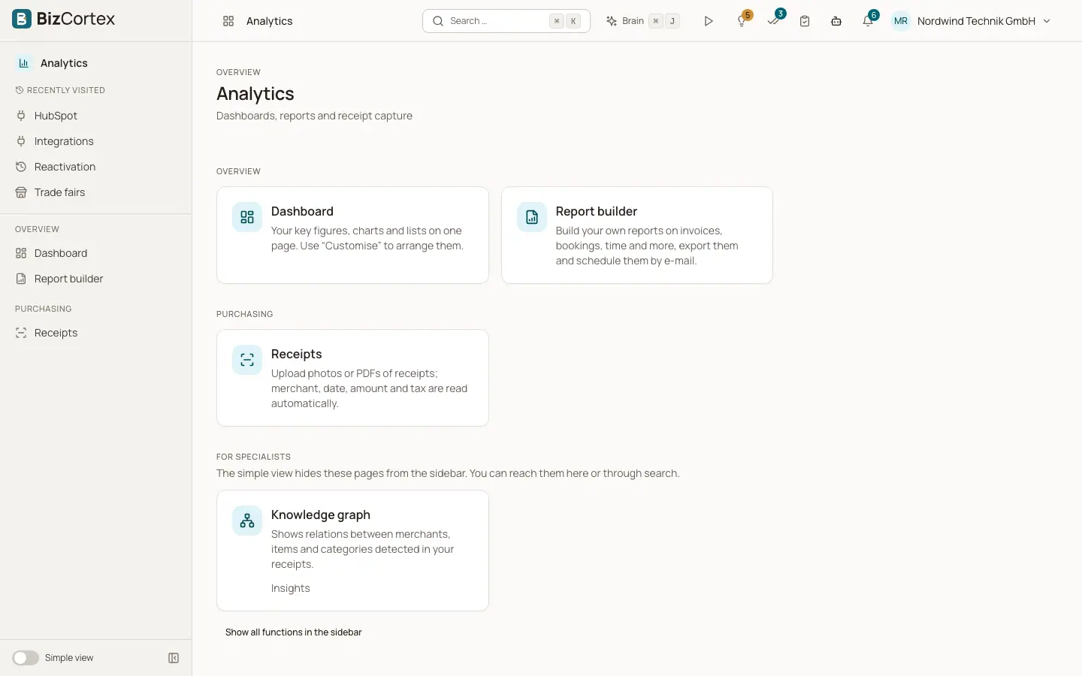Open the double-checkmark tasks icon

[774, 21]
